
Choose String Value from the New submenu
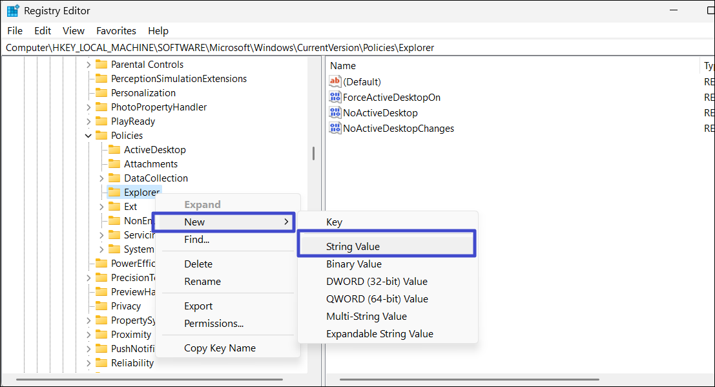[353, 246]
